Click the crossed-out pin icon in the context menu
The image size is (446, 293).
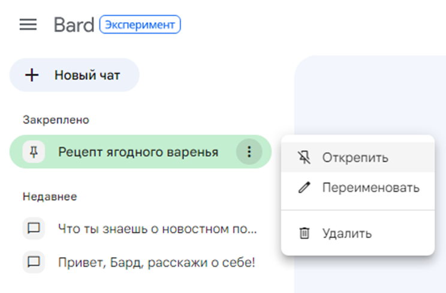click(305, 158)
